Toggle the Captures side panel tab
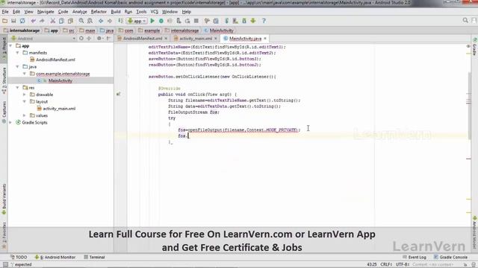 tap(4, 112)
